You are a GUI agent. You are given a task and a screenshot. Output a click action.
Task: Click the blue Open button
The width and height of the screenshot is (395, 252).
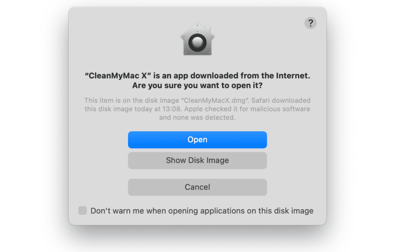coord(197,140)
